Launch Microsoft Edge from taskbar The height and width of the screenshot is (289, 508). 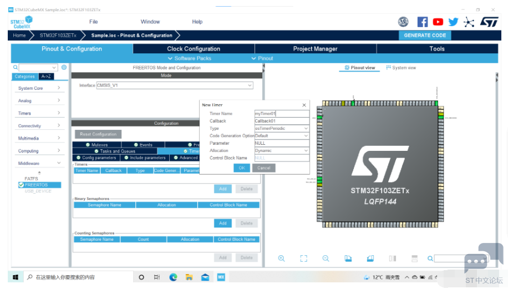click(173, 277)
